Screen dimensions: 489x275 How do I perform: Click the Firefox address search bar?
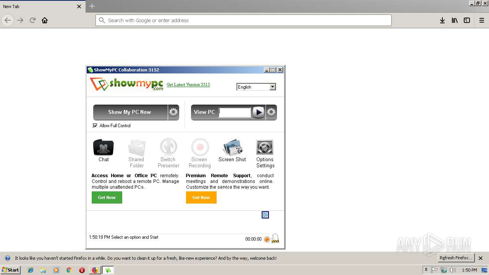point(243,20)
